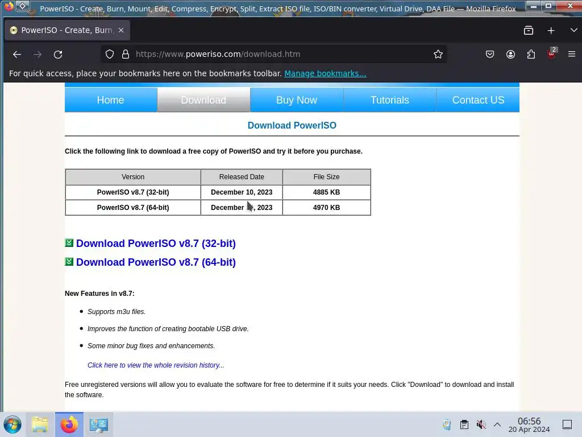
Task: Click the 'Released Date' column header
Action: coord(242,177)
